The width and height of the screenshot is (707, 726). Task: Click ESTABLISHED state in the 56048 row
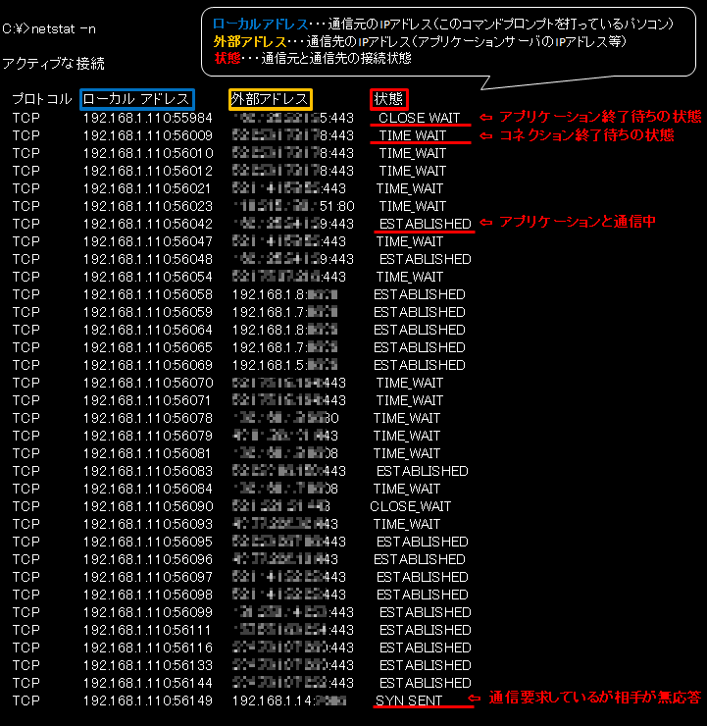[x=426, y=259]
